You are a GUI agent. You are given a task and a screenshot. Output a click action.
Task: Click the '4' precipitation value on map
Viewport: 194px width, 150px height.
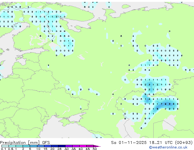[x=149, y=99]
